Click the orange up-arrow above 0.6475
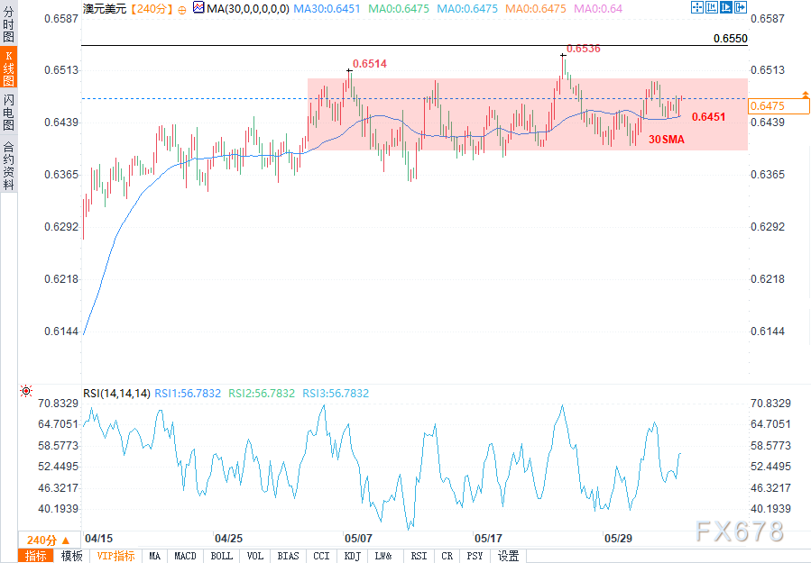This screenshot has height=563, width=811. pos(804,93)
